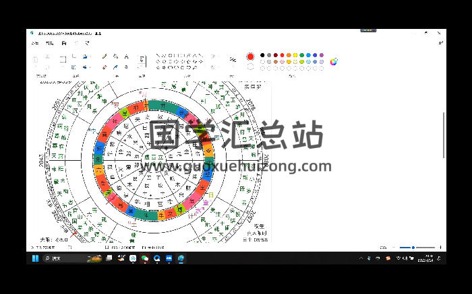The image size is (472, 294).
Task: Open the Flip dropdown
Action: pos(86,67)
